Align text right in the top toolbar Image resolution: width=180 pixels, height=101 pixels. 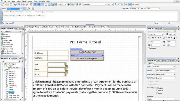click(133, 4)
